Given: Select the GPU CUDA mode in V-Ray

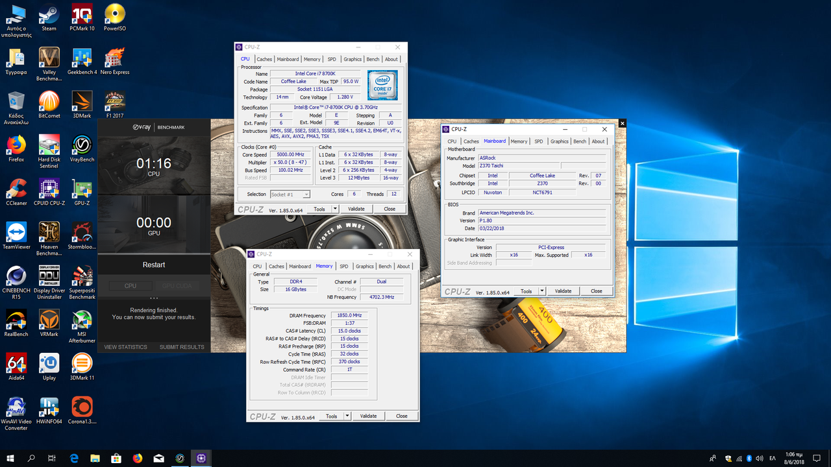Looking at the screenshot, I should 177,285.
